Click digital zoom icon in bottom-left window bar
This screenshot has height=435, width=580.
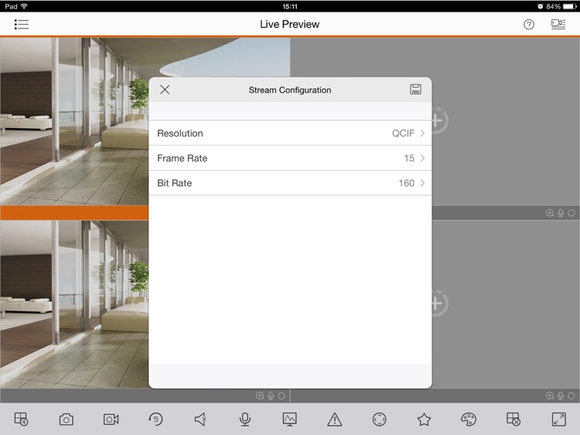click(x=260, y=396)
